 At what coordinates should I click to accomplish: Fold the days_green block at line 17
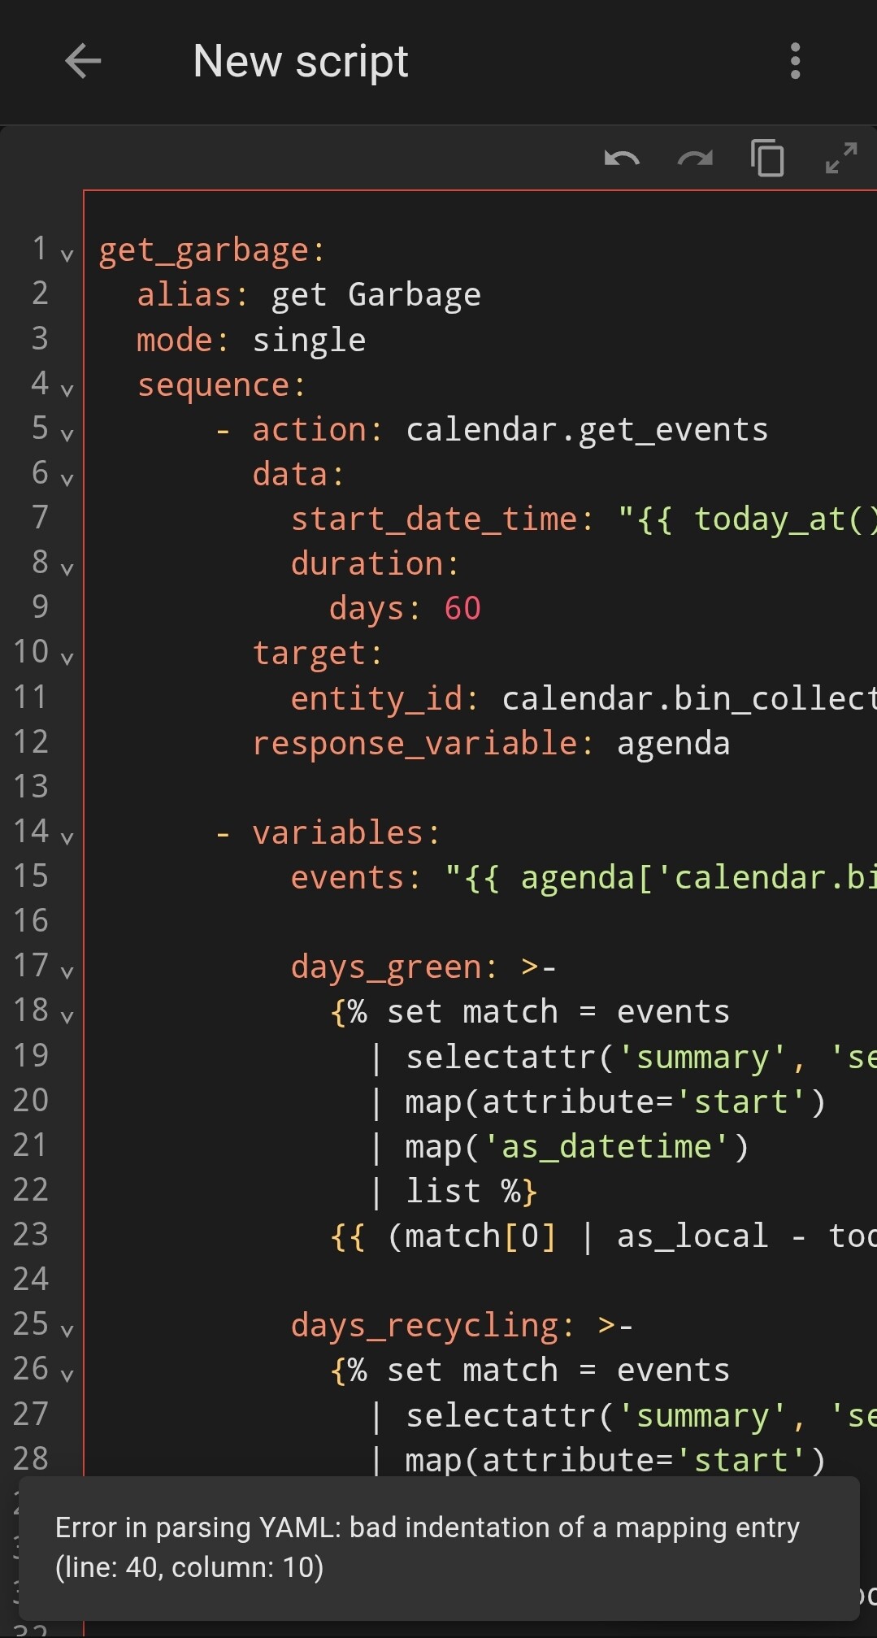(67, 972)
